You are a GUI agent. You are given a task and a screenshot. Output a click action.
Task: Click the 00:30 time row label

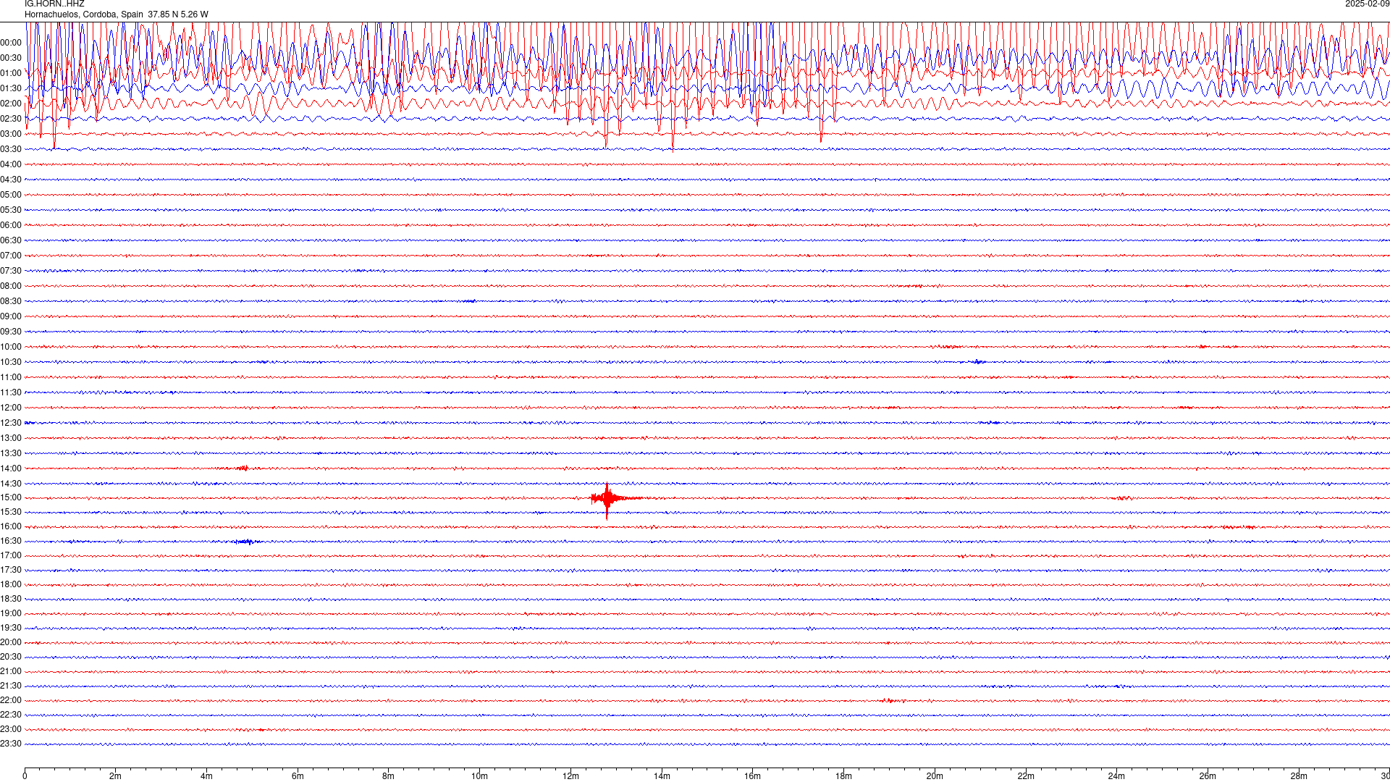[11, 58]
